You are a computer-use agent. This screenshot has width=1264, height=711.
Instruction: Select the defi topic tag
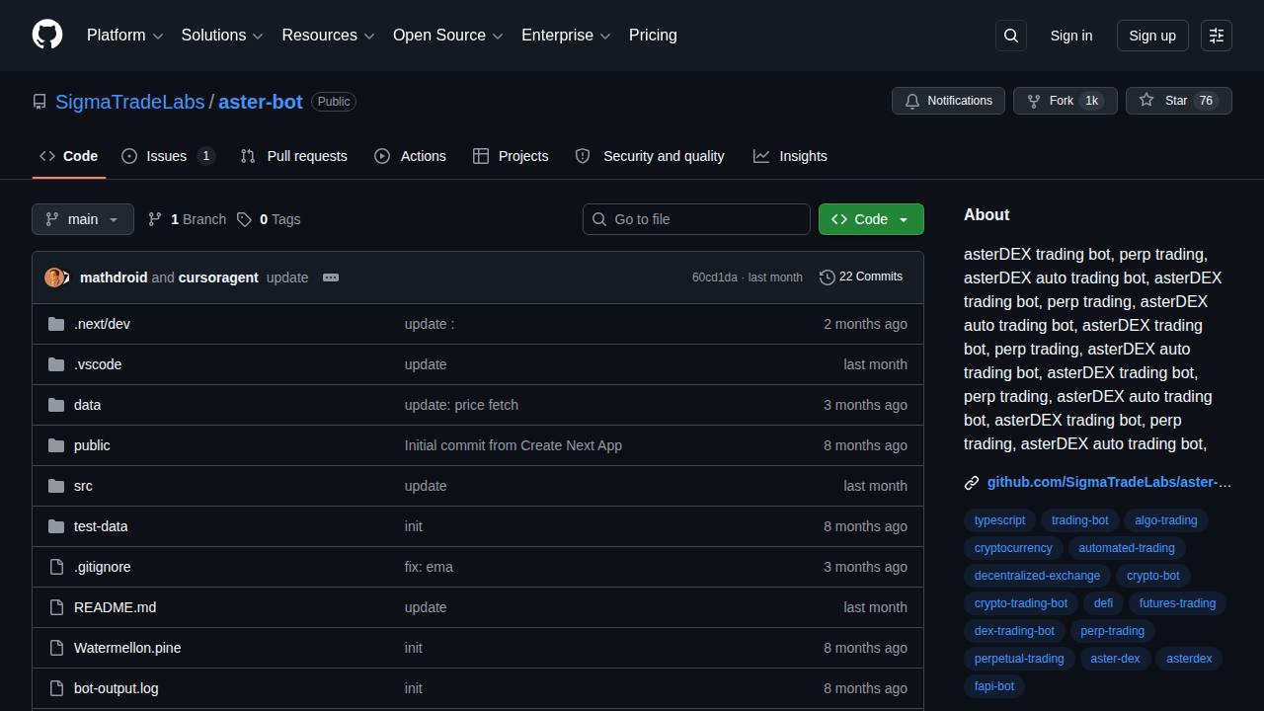point(1103,603)
